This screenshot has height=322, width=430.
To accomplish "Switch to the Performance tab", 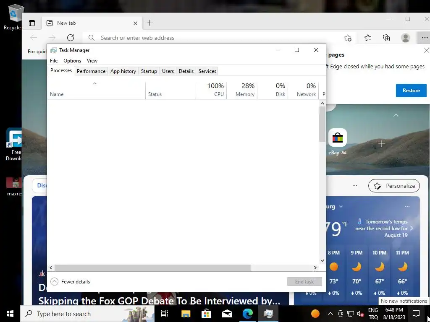I will pyautogui.click(x=91, y=71).
